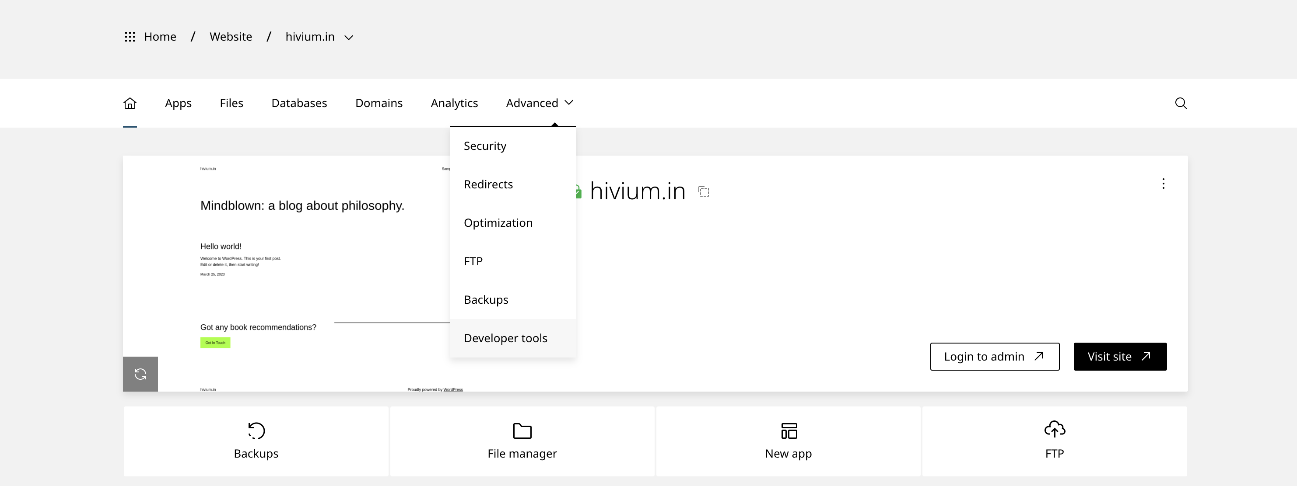
Task: Collapse the Advanced dropdown menu
Action: click(539, 103)
